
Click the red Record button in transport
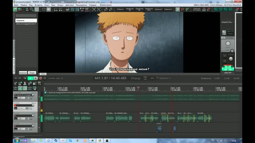(x=40, y=78)
